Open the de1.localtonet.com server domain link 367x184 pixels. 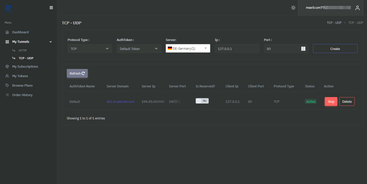(120, 101)
